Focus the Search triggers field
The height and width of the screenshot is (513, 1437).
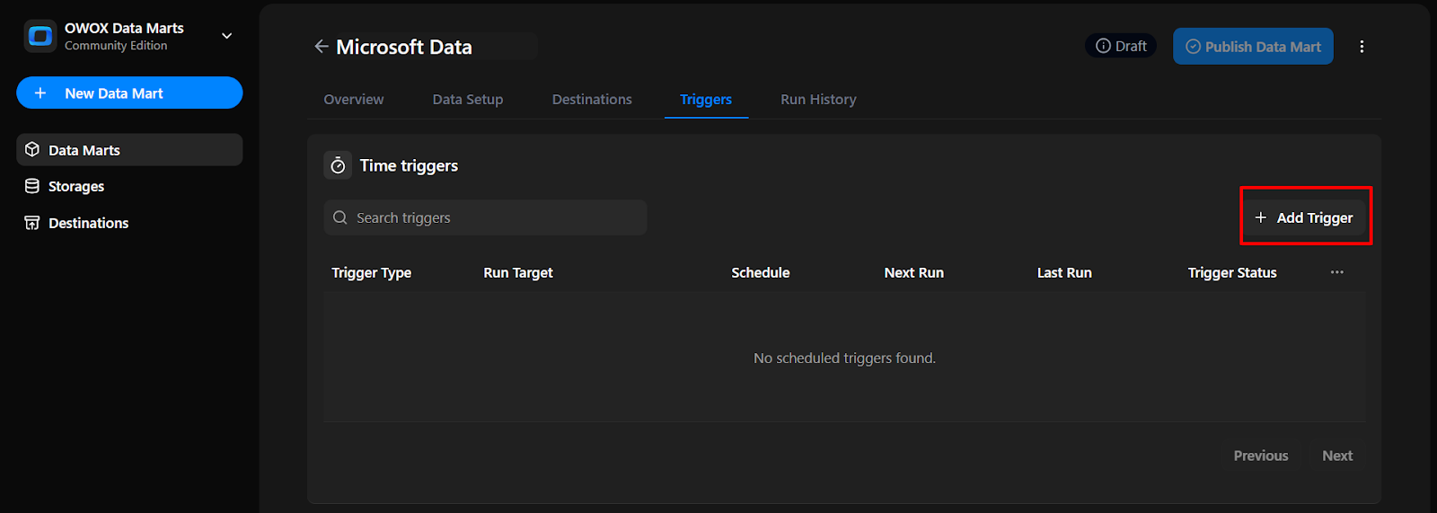point(485,217)
